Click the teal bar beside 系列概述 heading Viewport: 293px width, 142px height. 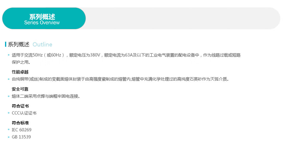pos(6,44)
